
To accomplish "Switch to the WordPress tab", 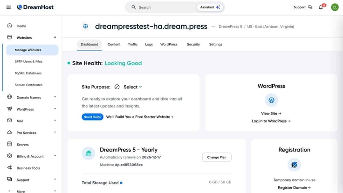I will click(x=169, y=44).
